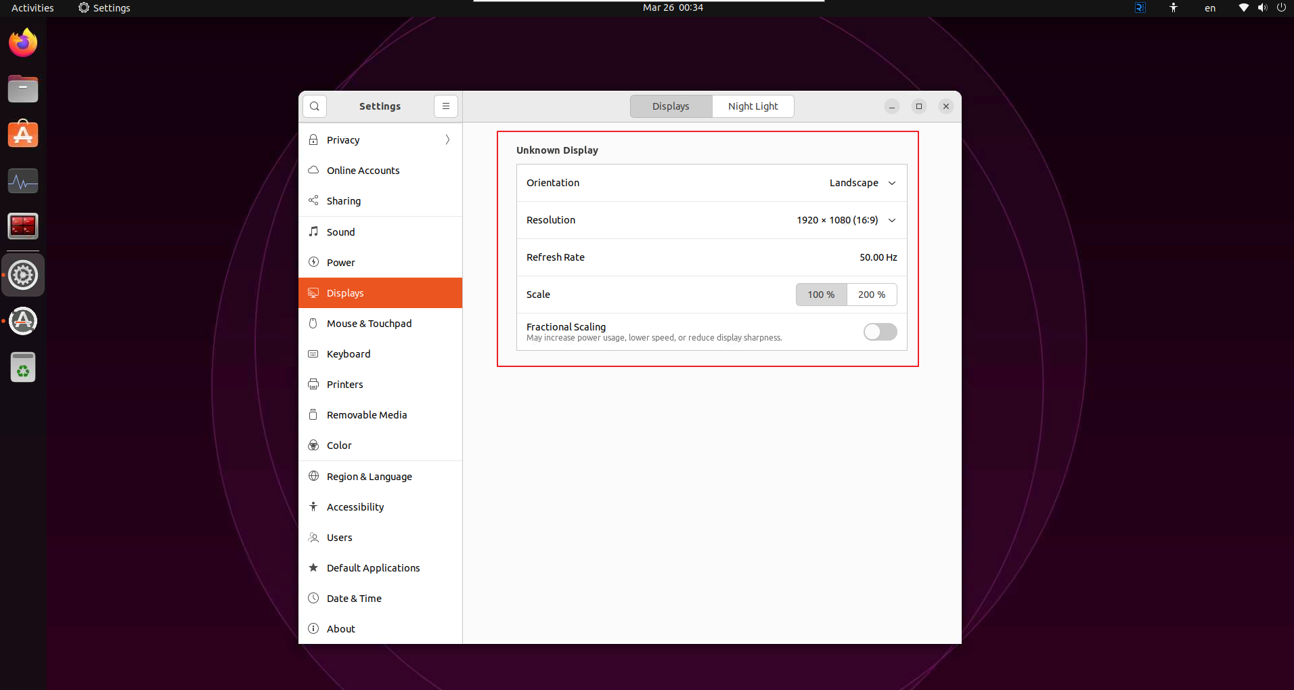Open System Monitor from the dock
The height and width of the screenshot is (690, 1294).
[x=23, y=181]
